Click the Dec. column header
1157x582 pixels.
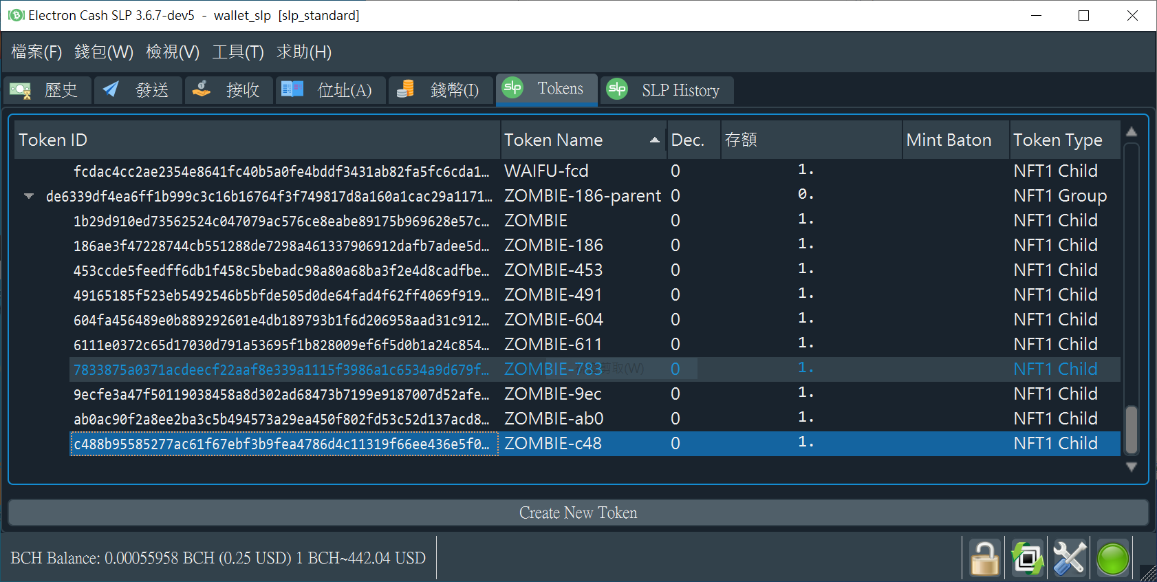click(x=693, y=140)
